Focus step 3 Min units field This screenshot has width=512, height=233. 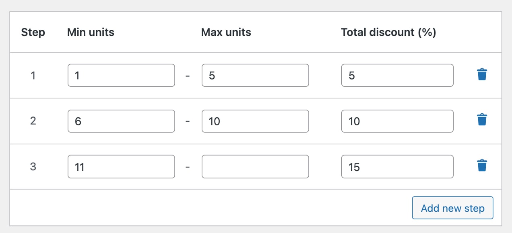(x=121, y=166)
